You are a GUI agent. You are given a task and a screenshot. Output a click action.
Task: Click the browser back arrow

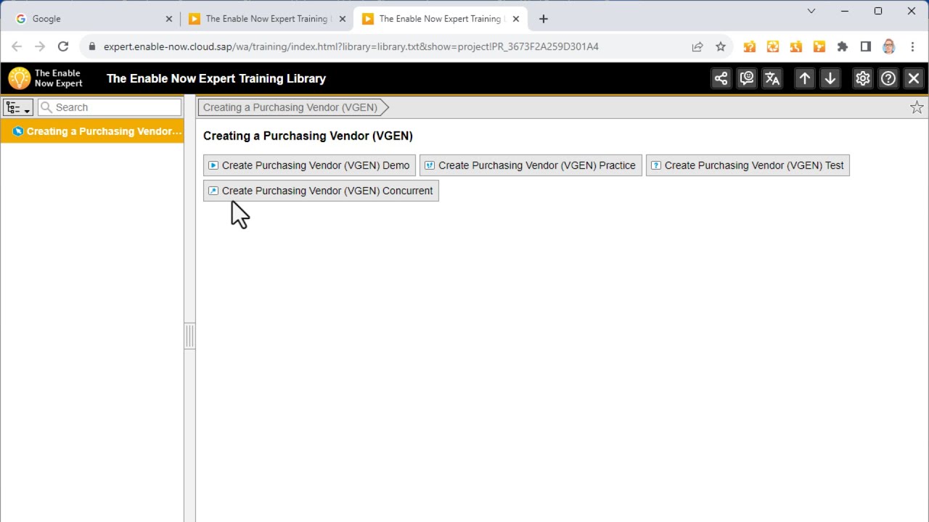coord(17,46)
